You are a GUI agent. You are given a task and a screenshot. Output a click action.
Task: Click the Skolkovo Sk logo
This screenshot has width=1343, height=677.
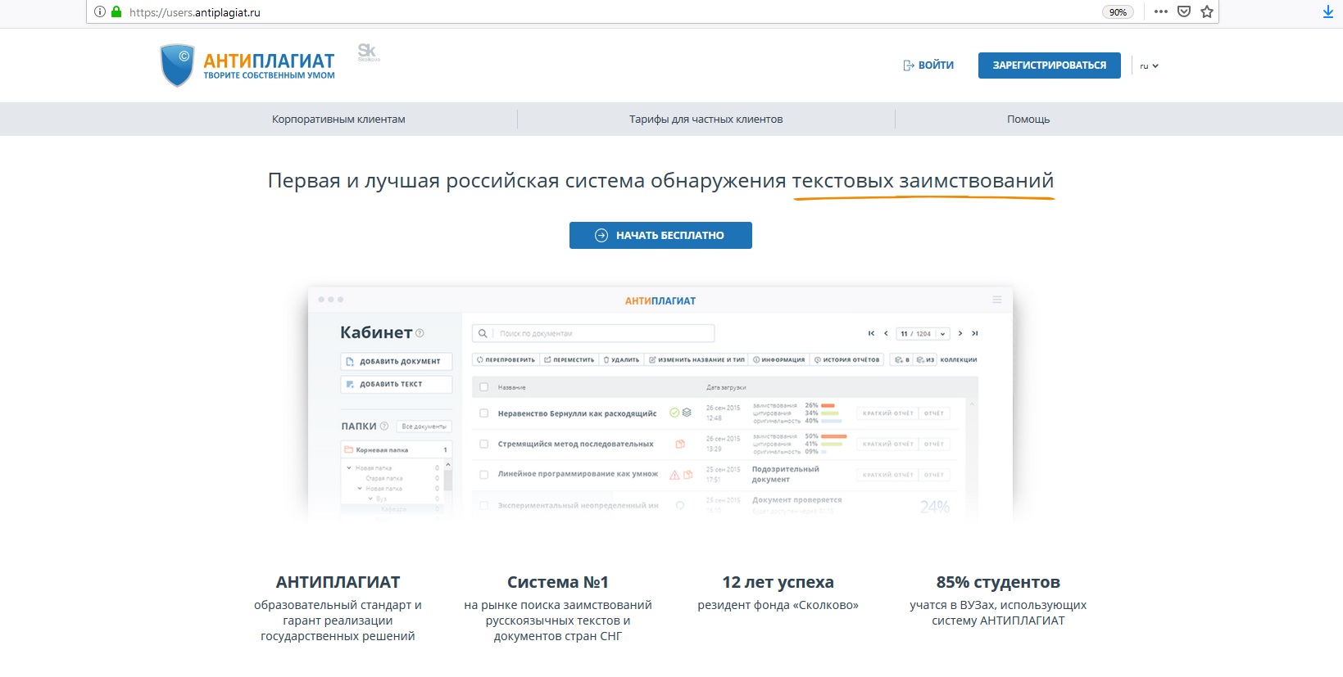368,52
